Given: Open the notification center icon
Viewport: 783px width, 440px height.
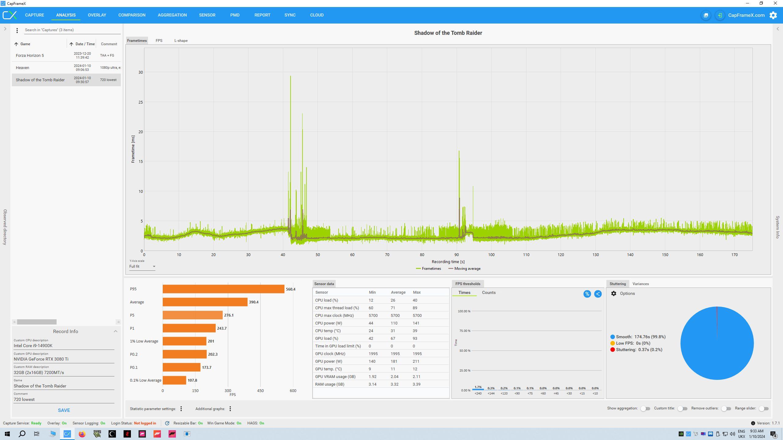Looking at the screenshot, I should point(774,434).
